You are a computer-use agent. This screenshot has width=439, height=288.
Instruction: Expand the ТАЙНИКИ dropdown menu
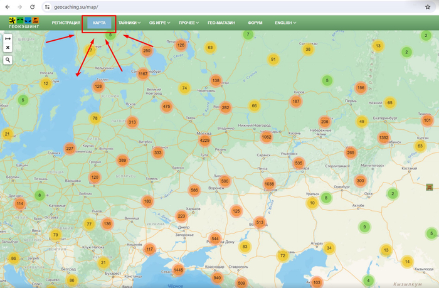click(x=129, y=23)
